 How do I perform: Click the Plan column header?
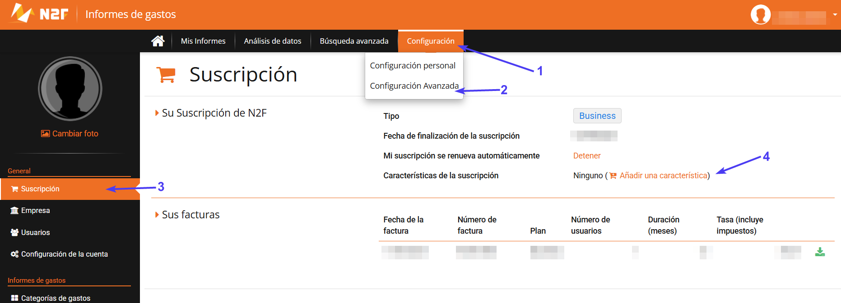pos(538,231)
